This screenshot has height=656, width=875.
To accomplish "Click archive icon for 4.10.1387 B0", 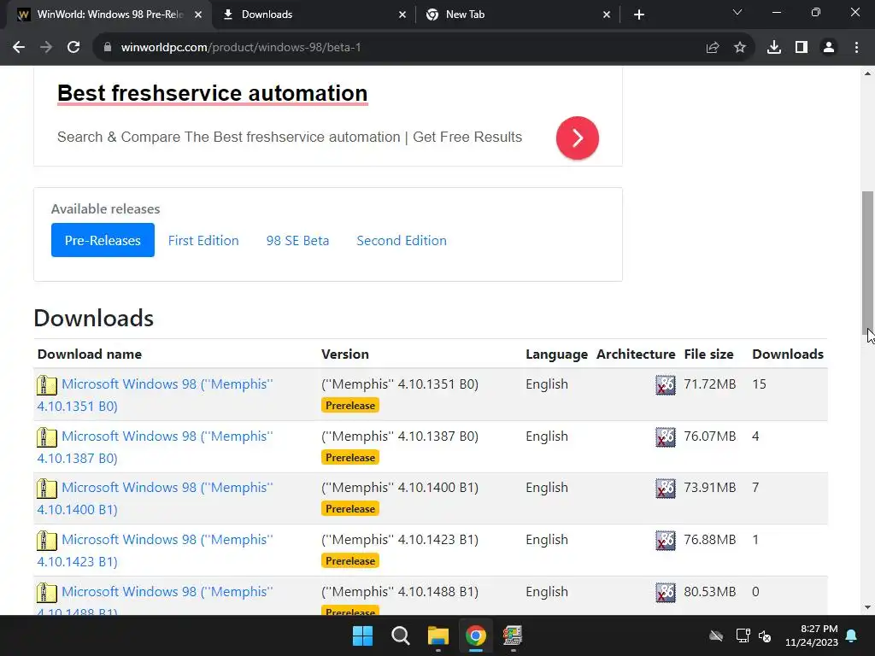I will [x=47, y=437].
